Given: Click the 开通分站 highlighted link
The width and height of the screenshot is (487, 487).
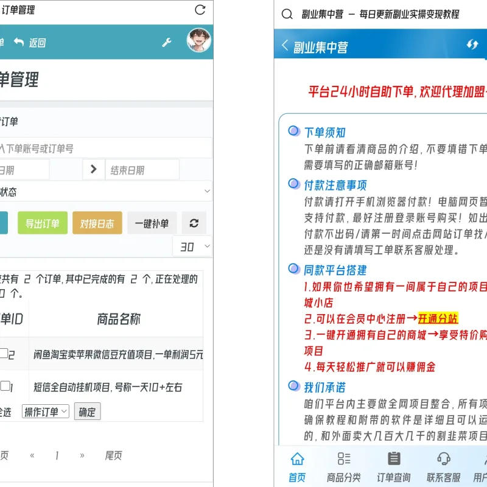Looking at the screenshot, I should coord(438,318).
